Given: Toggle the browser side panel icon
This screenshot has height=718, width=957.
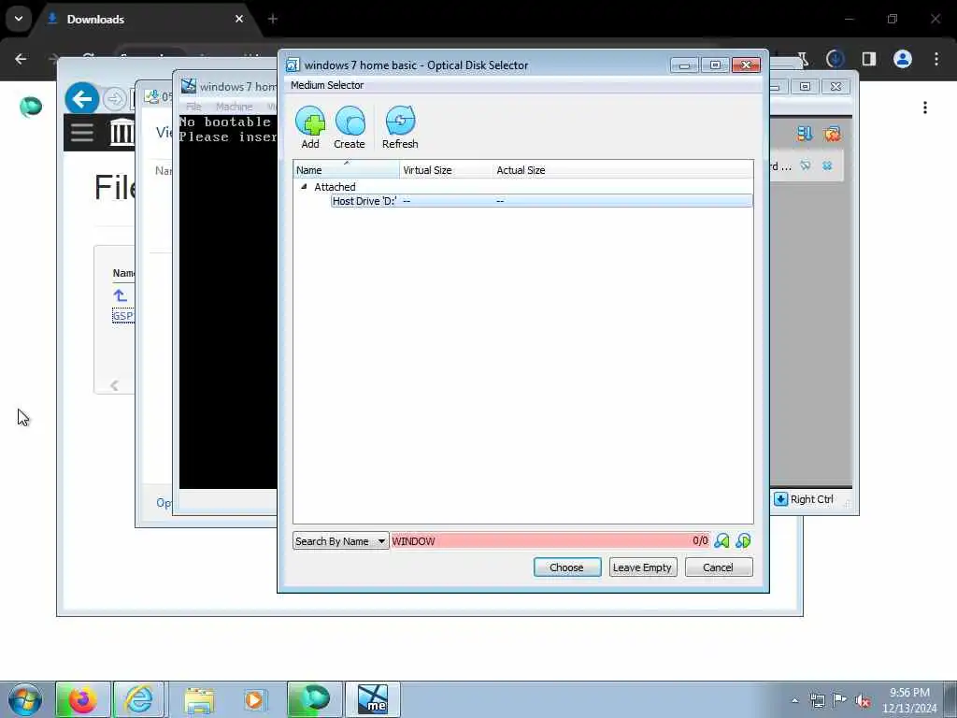Looking at the screenshot, I should 868,59.
